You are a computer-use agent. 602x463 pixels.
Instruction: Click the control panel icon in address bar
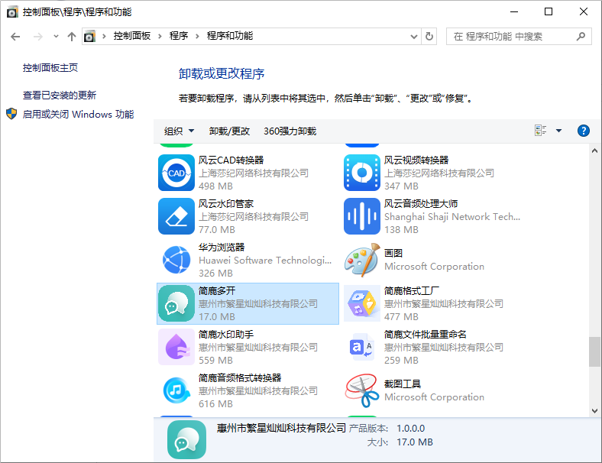coord(89,37)
